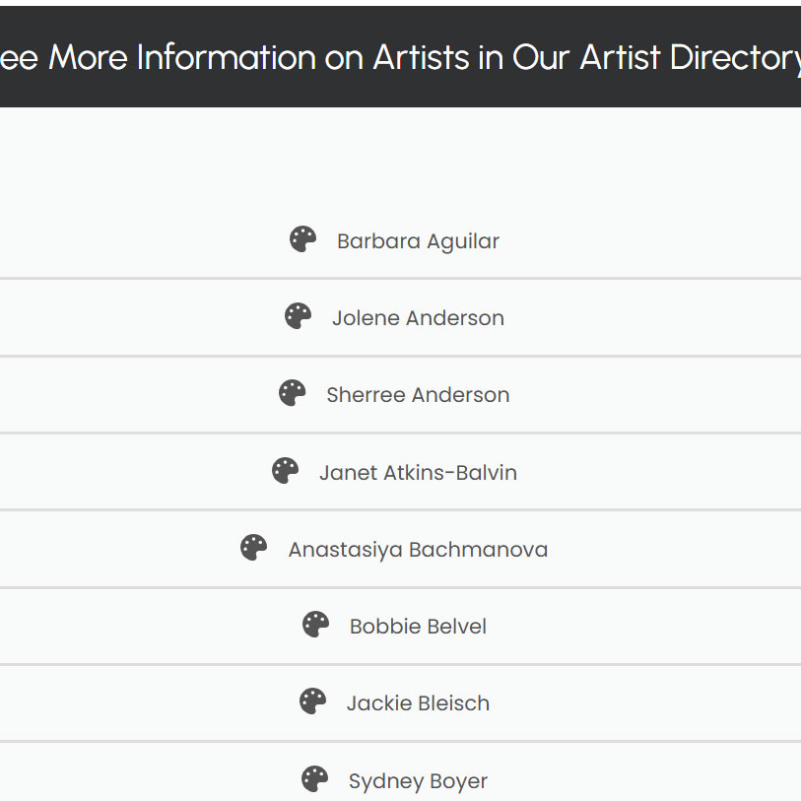Click the Anastasiya Bachmanova name

tap(419, 549)
